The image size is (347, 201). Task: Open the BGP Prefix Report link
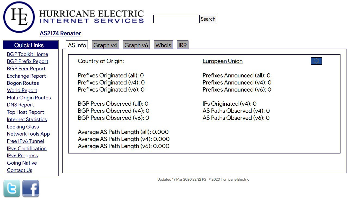[27, 61]
